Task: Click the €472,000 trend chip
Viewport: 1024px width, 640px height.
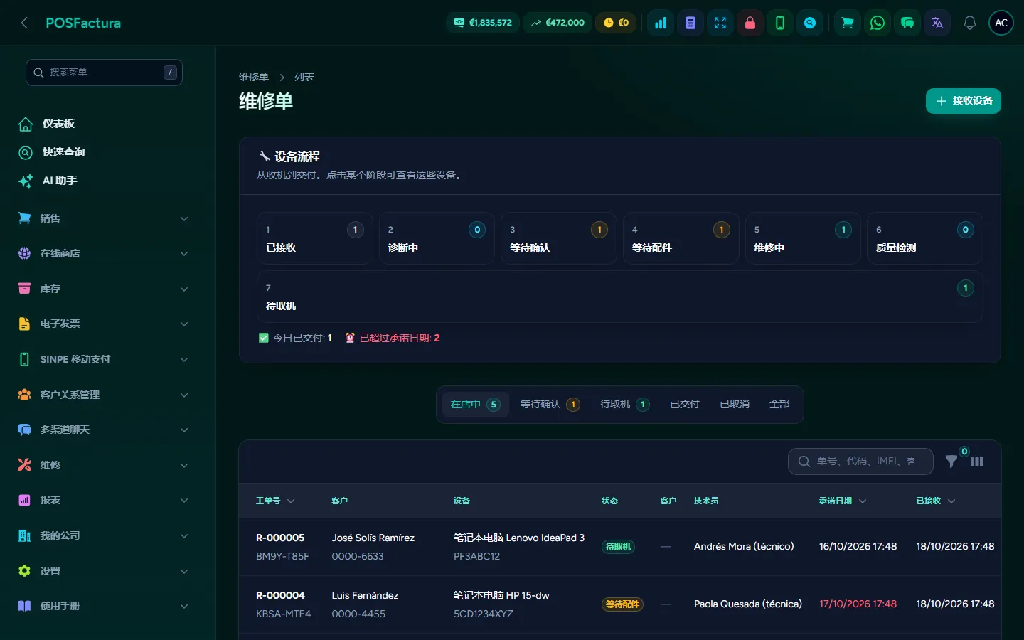Action: (558, 23)
